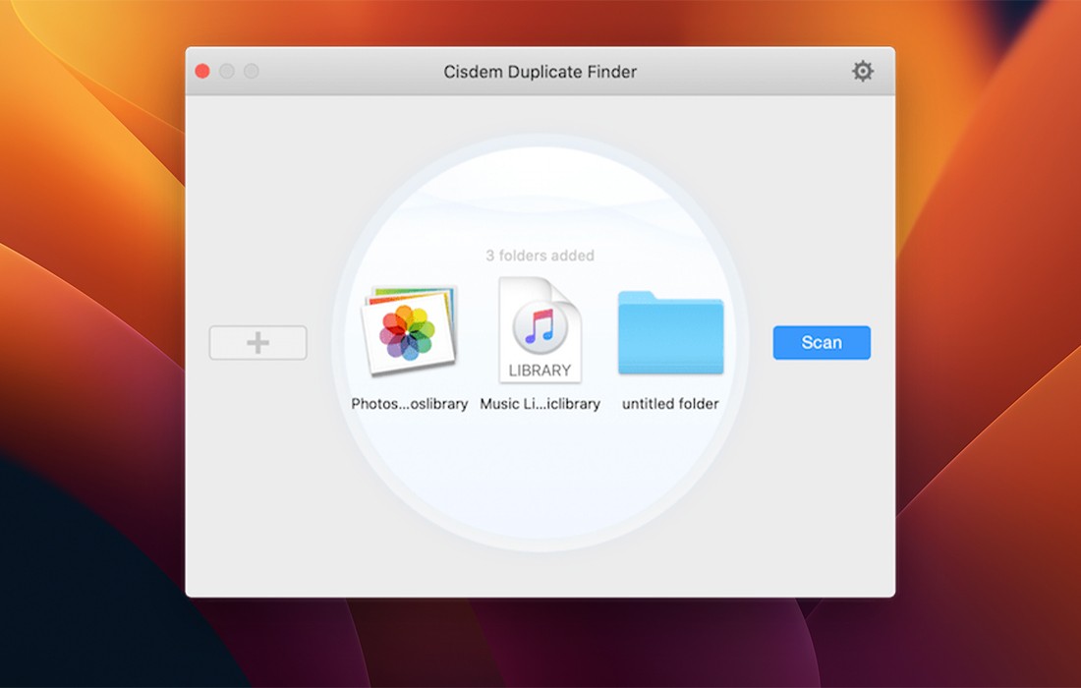Select the blue untitled folder icon

point(670,332)
